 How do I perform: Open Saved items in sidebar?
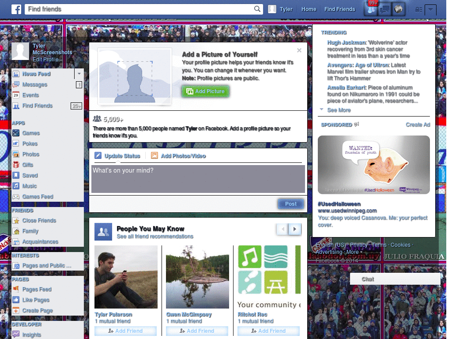click(x=30, y=175)
